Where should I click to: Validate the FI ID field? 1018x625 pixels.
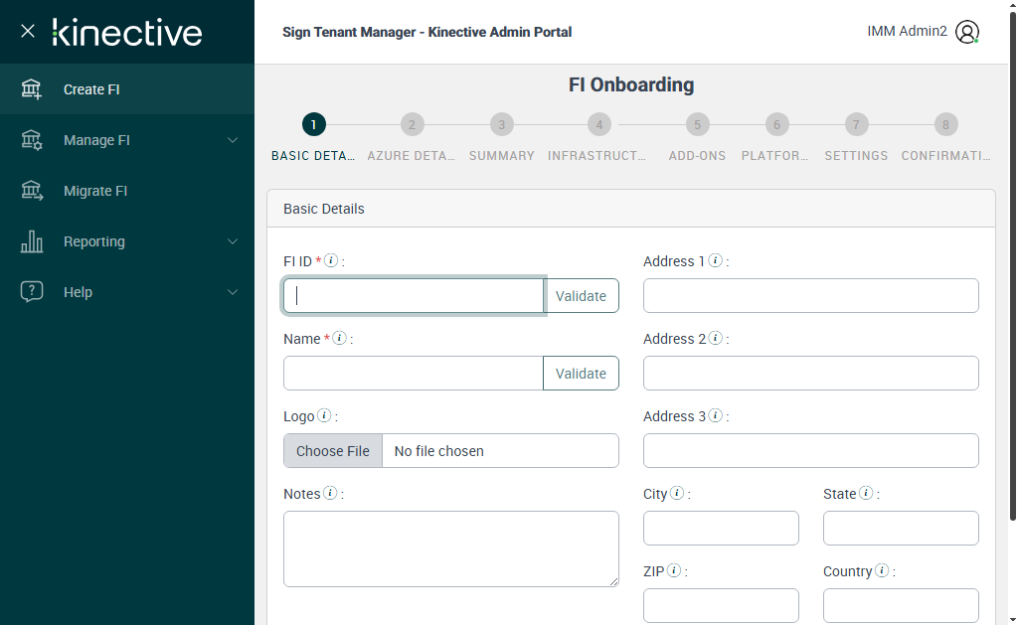(x=581, y=296)
